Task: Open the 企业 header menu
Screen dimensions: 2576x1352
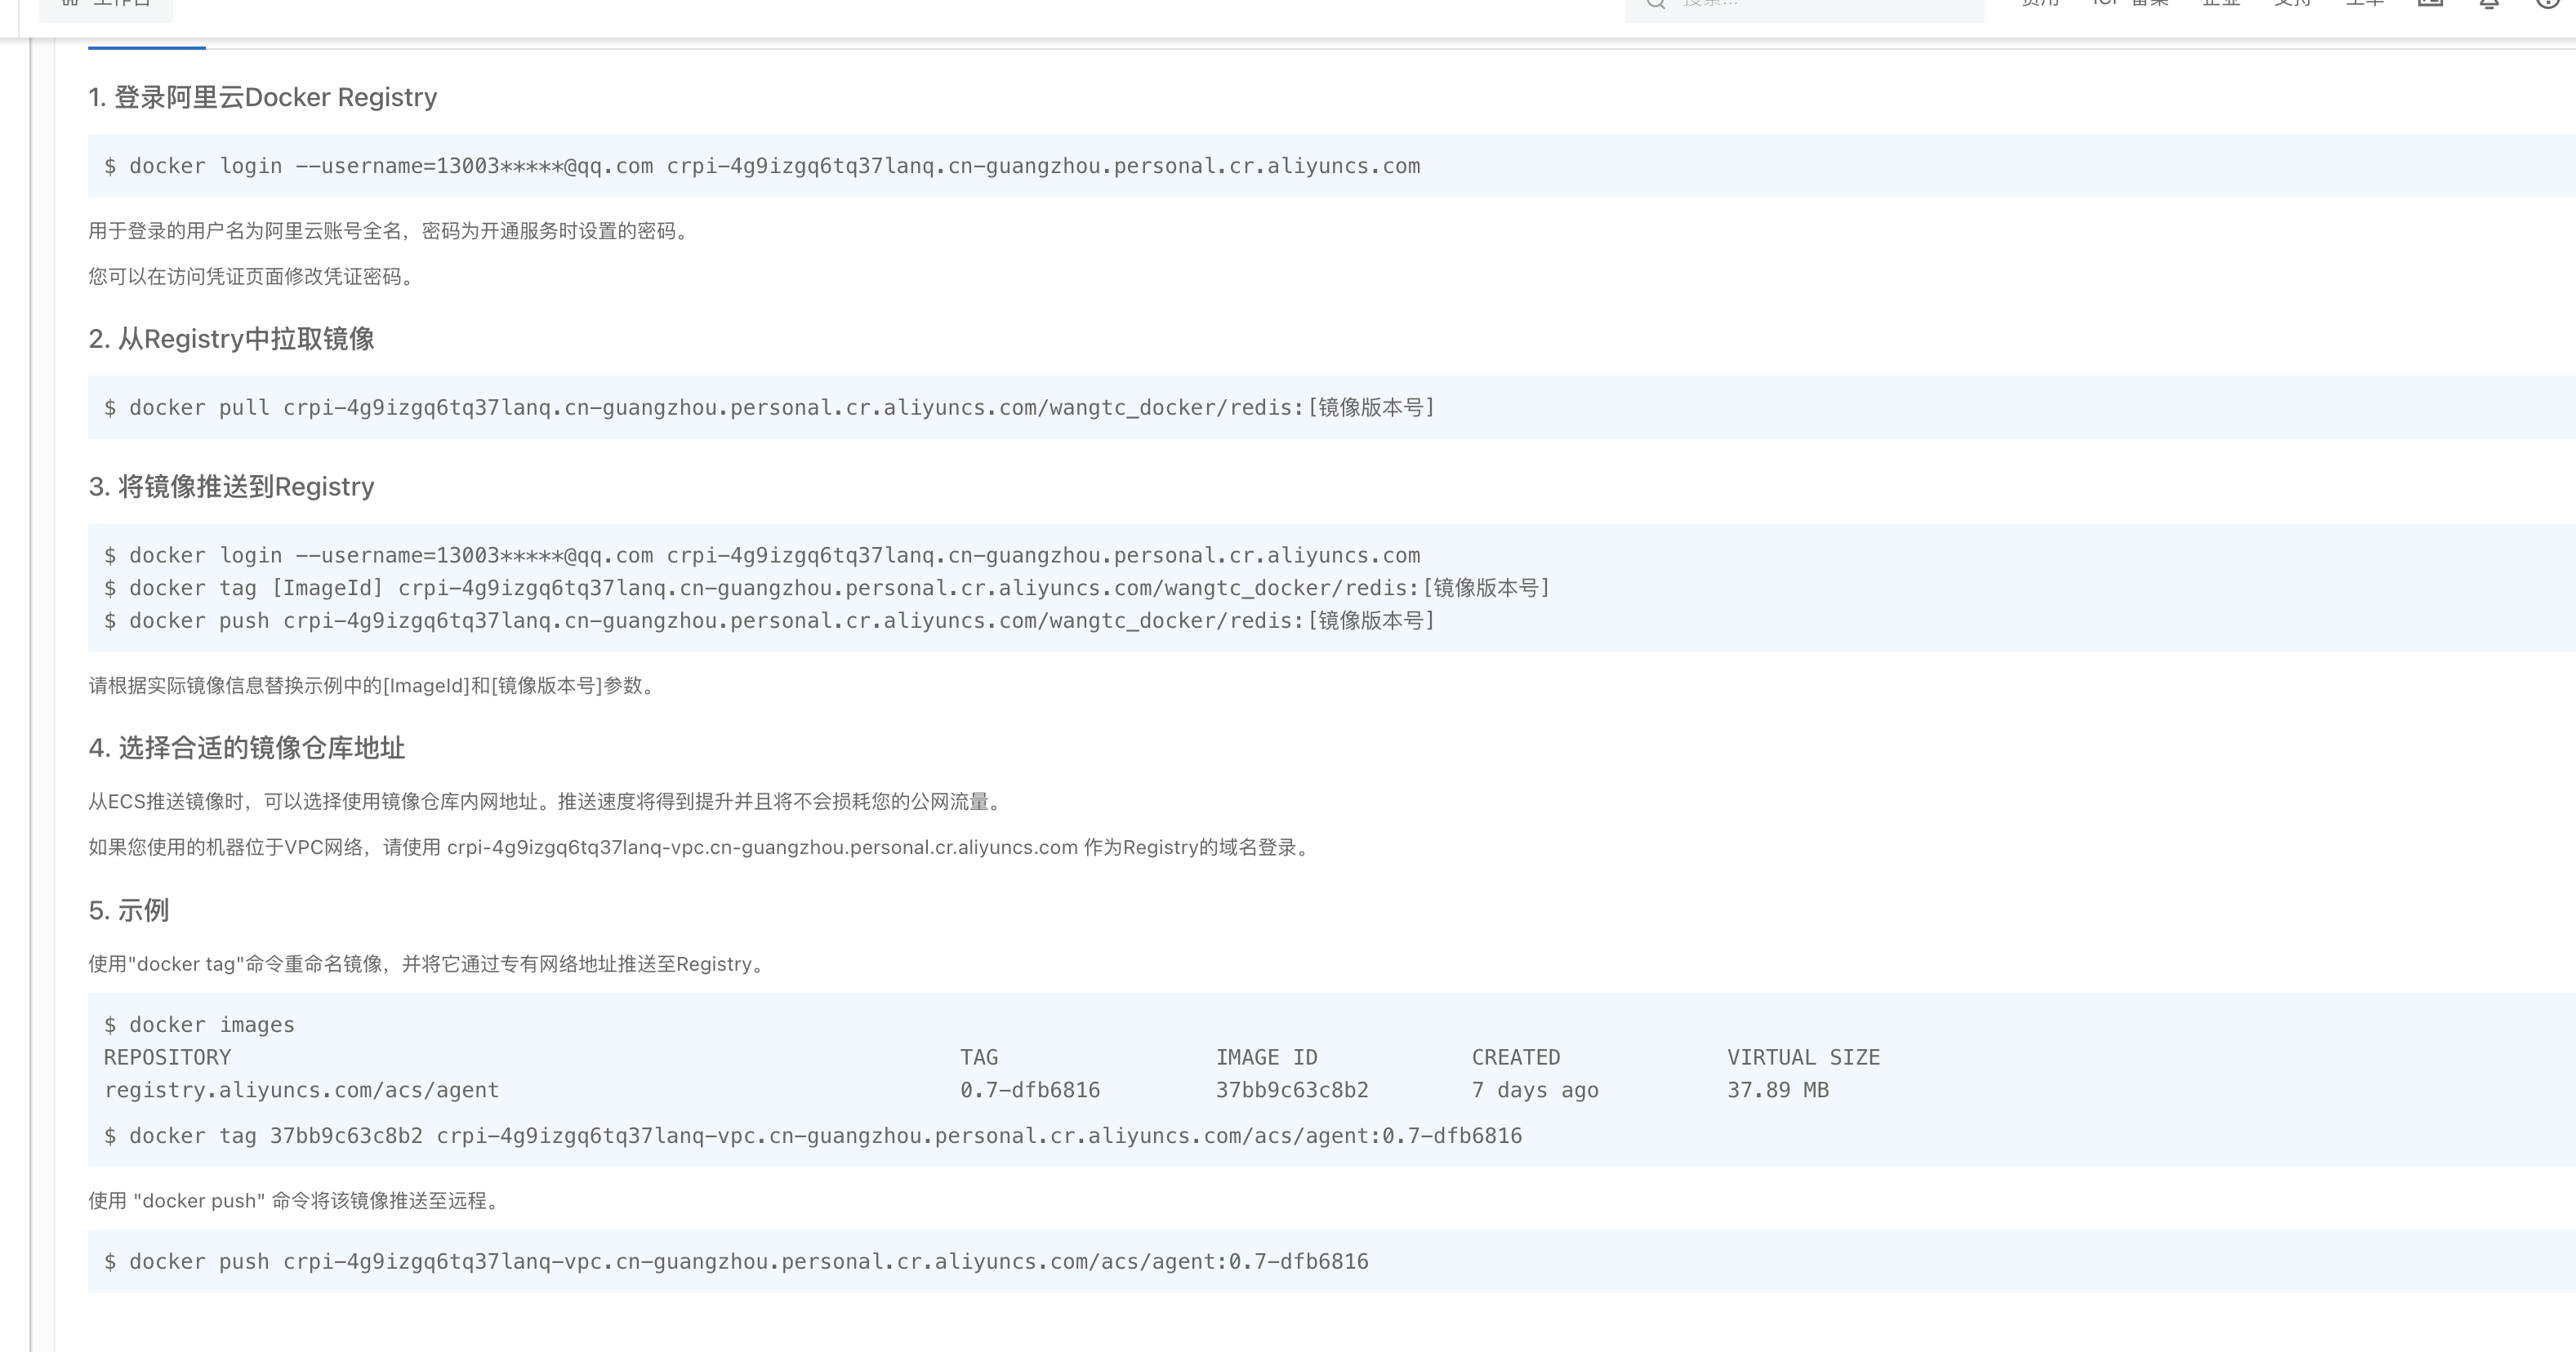Action: pyautogui.click(x=2221, y=4)
